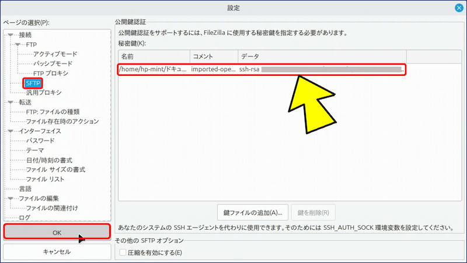This screenshot has height=263, width=467.
Task: Select the ログ page
Action: click(25, 218)
